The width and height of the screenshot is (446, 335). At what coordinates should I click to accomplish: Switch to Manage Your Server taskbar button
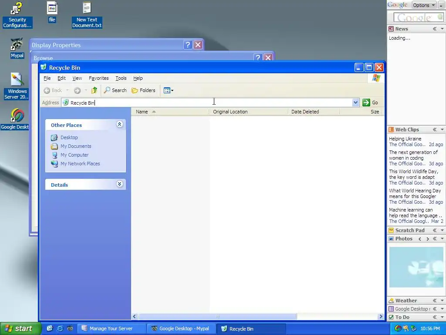tap(111, 328)
